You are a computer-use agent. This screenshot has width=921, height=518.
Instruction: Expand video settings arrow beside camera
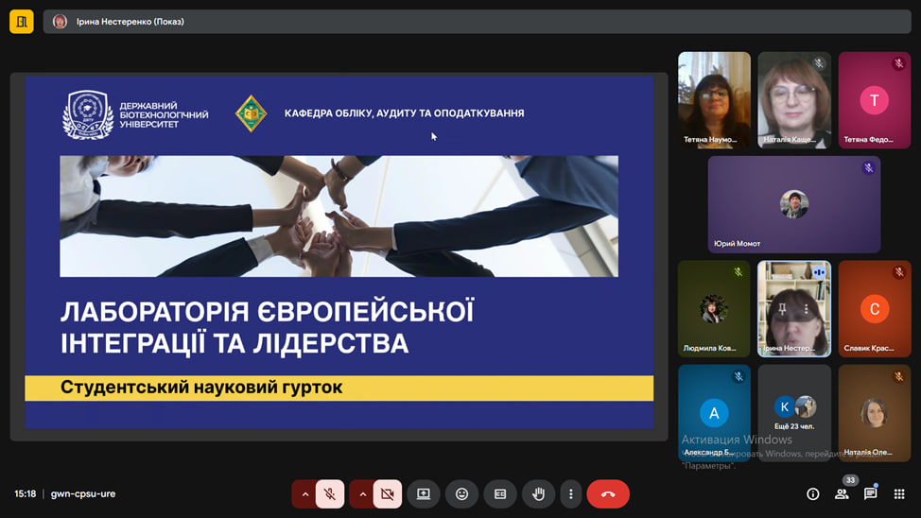coord(362,493)
